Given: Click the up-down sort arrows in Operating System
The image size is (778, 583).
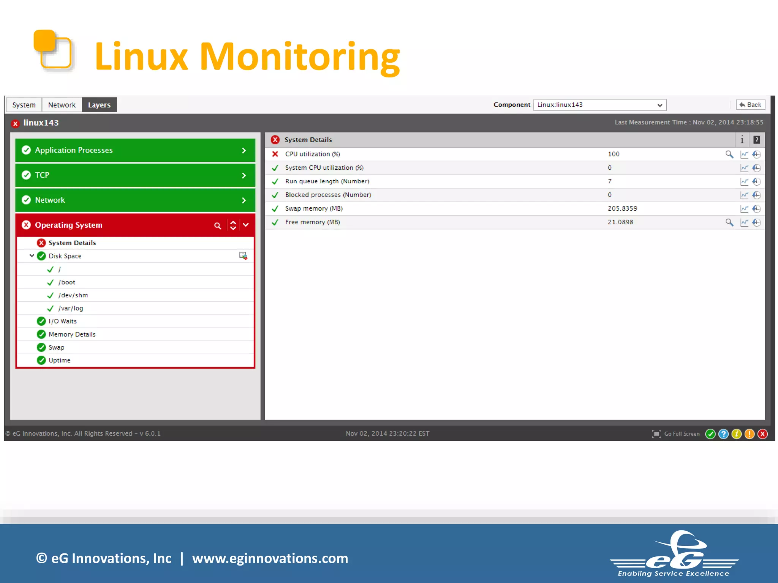Looking at the screenshot, I should pyautogui.click(x=233, y=225).
